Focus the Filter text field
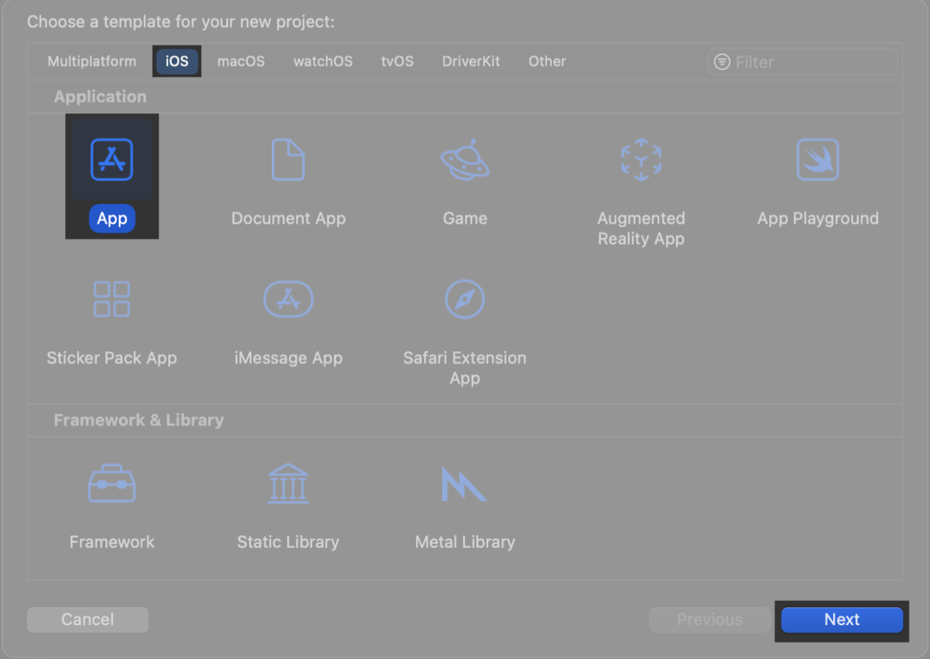Image resolution: width=930 pixels, height=659 pixels. coord(803,62)
